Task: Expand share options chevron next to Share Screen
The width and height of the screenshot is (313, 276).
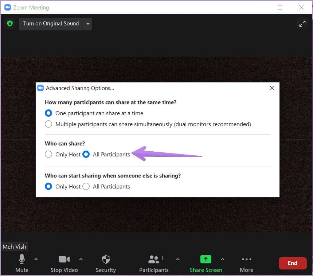Action: [x=223, y=259]
